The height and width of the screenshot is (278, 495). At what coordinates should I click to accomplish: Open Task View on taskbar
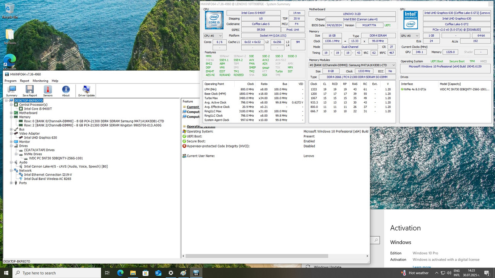click(107, 273)
